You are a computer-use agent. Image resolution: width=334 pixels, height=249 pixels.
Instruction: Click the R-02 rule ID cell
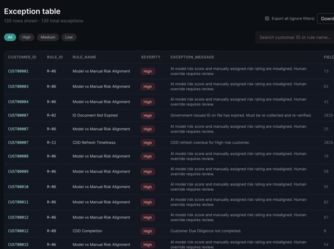pyautogui.click(x=51, y=115)
